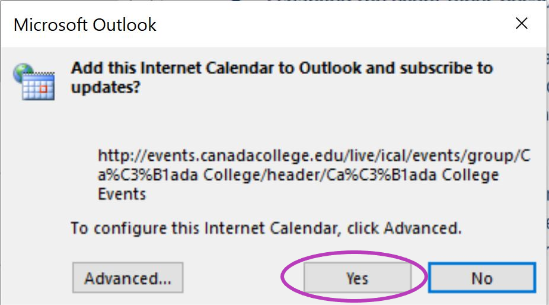Click the Microsoft Outlook title bar text

click(85, 25)
